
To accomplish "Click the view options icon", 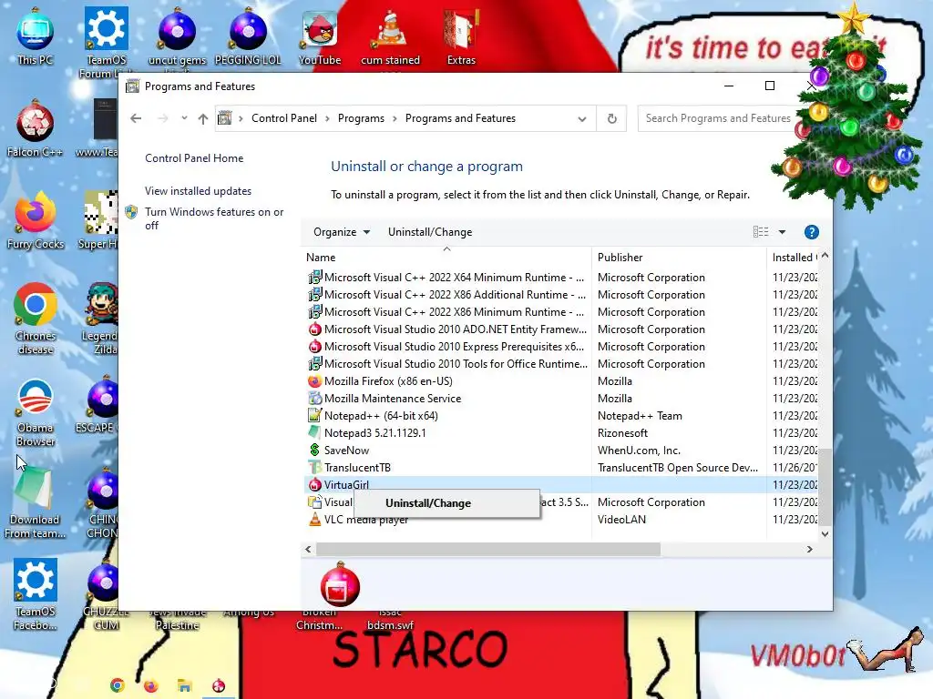I will (761, 232).
